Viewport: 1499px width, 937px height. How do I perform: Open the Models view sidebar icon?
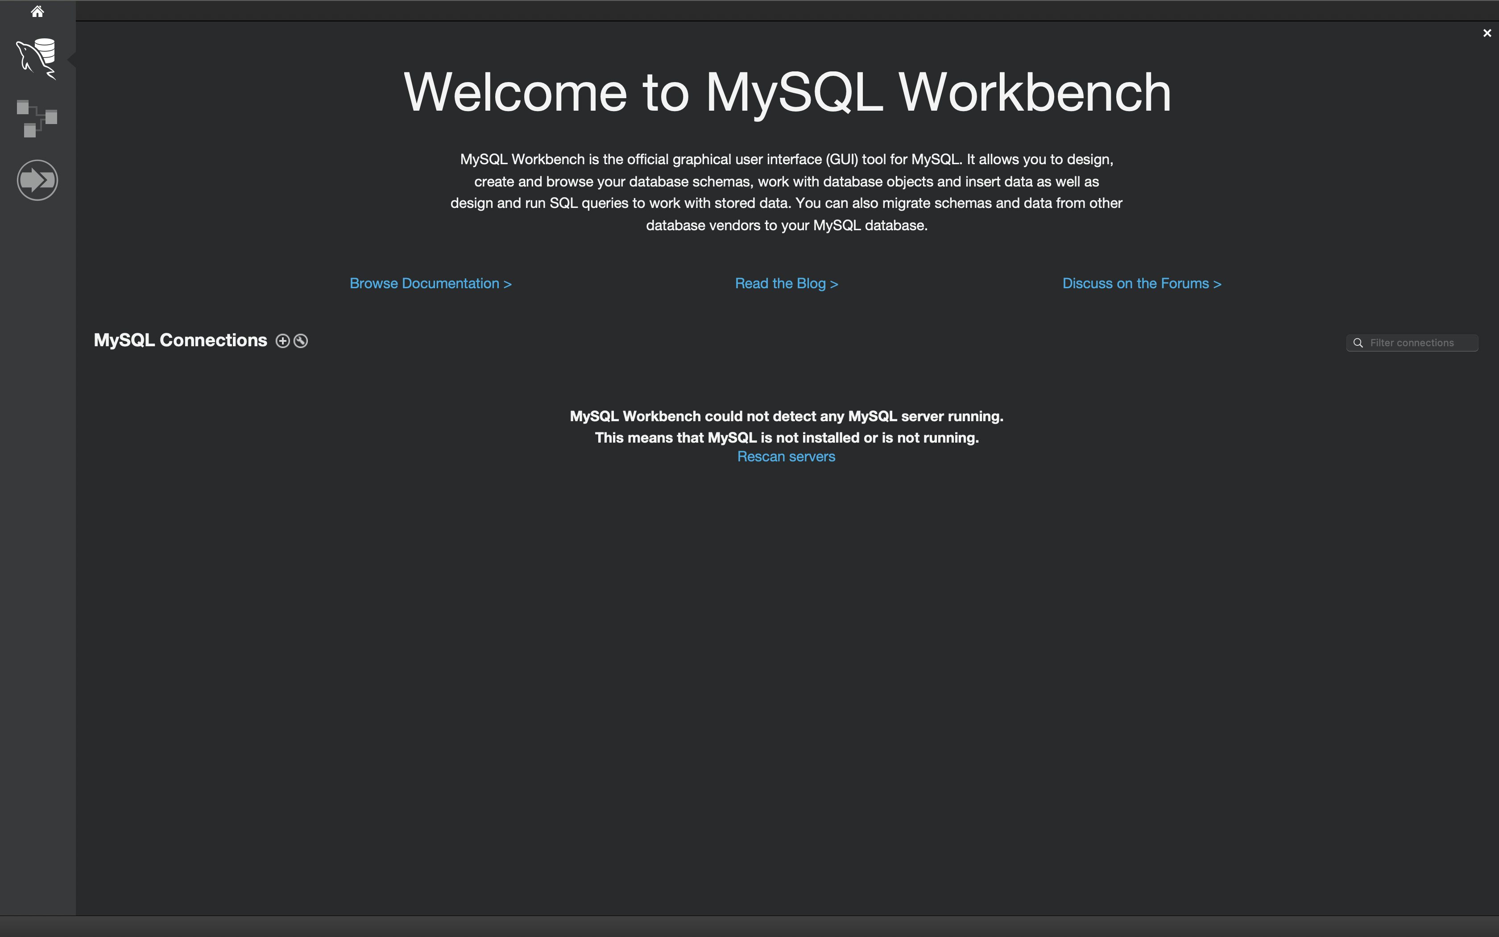tap(37, 118)
